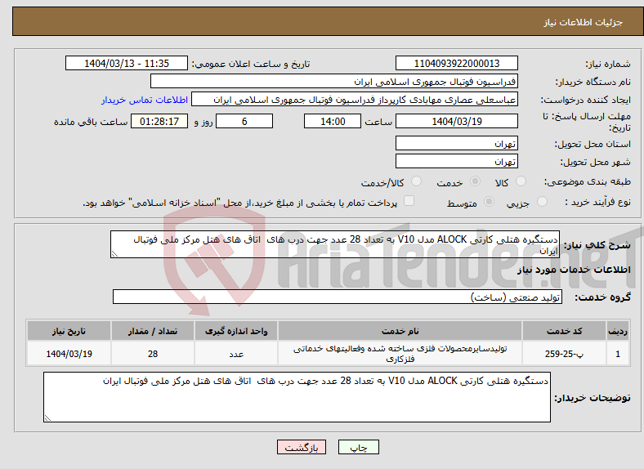Click the unit cell عدد

pos(236,353)
